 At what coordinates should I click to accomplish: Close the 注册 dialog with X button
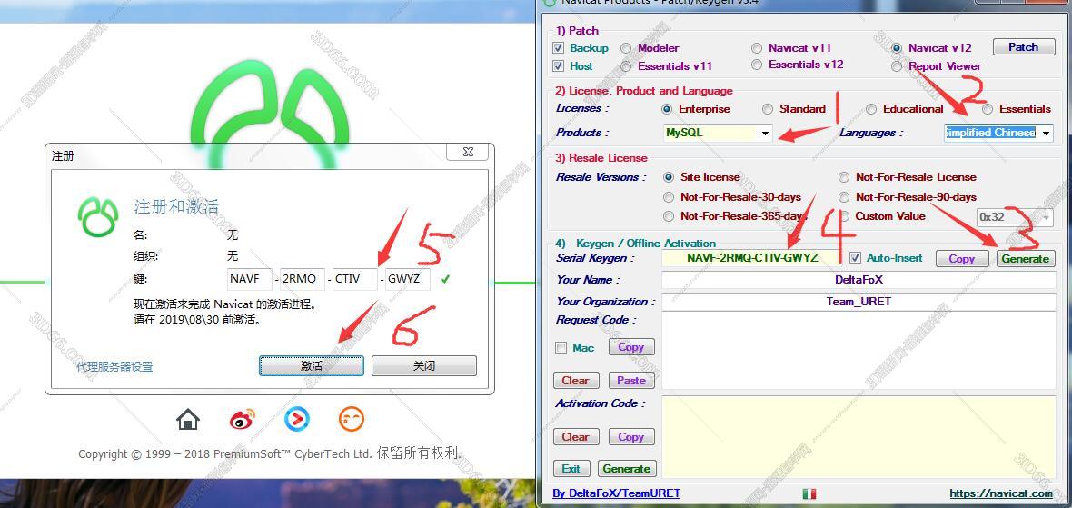[x=468, y=152]
